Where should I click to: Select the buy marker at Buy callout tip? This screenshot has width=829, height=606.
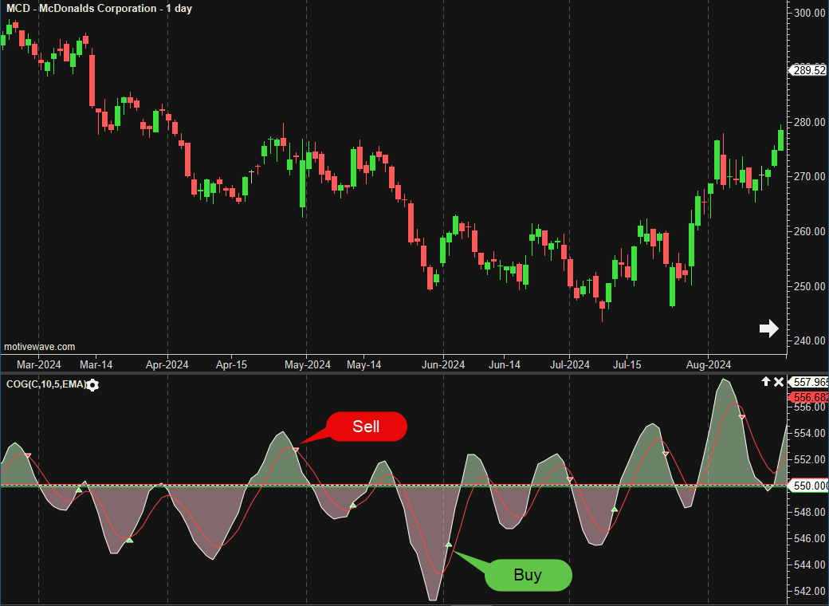[449, 545]
